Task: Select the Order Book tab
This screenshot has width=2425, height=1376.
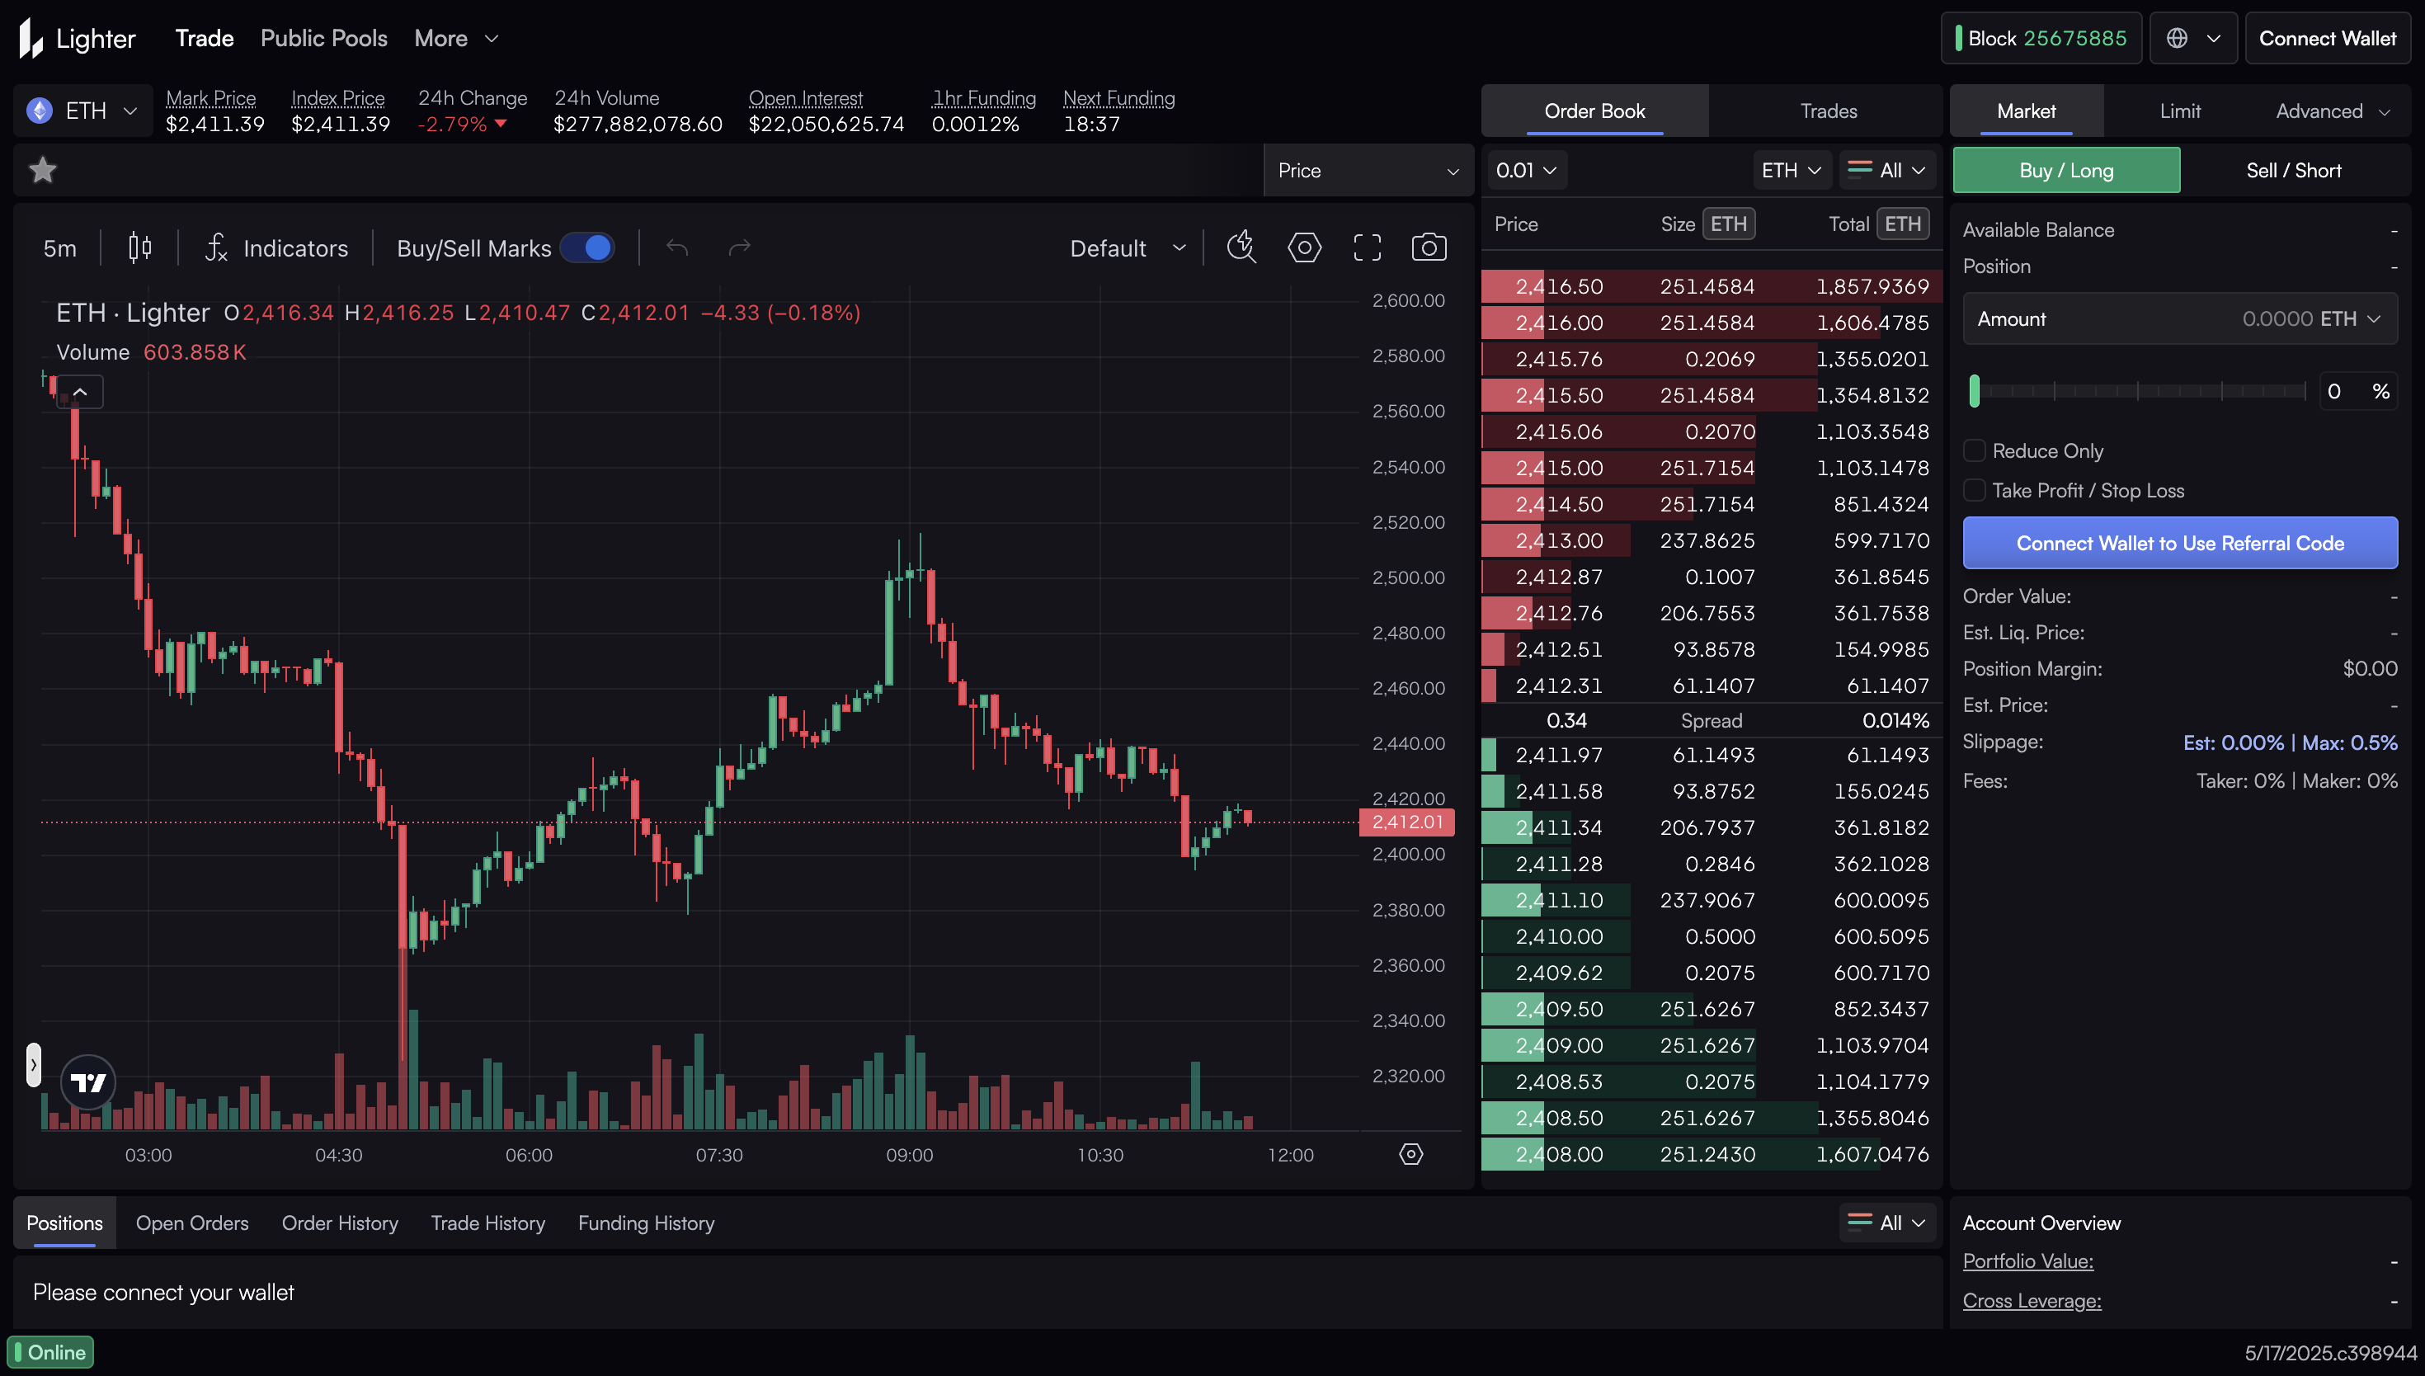Action: (1594, 111)
